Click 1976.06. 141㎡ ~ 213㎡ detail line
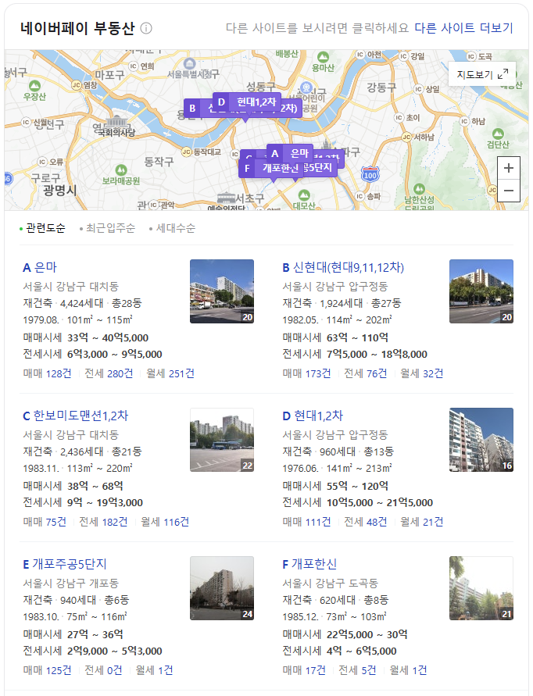 click(x=337, y=468)
